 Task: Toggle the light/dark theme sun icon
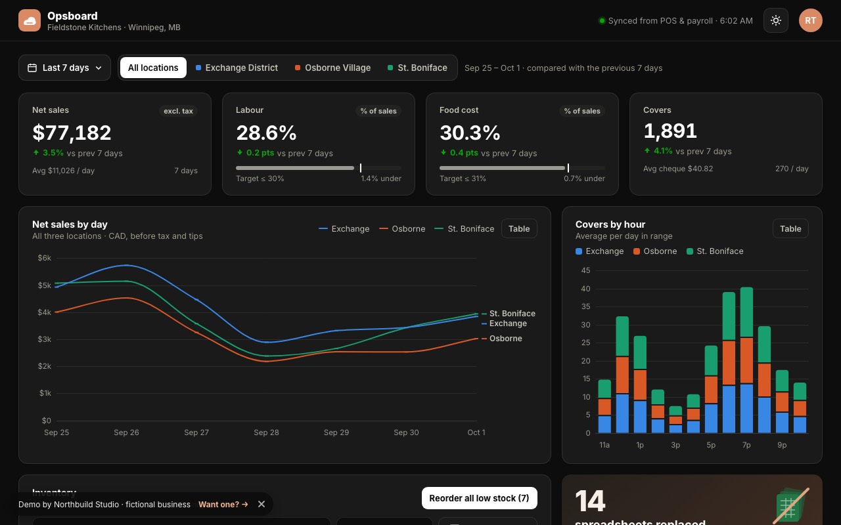(x=776, y=20)
